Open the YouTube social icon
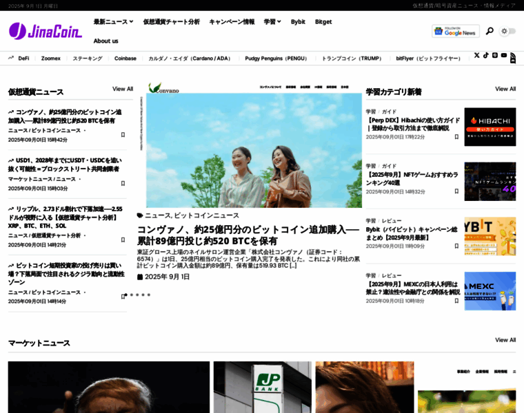Screen dimensions: 524x413 [x=504, y=55]
